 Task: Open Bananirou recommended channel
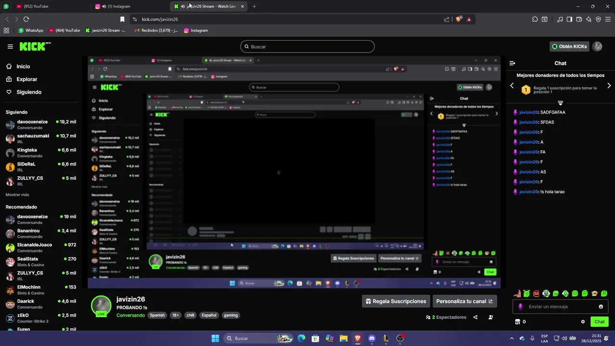[x=40, y=234]
